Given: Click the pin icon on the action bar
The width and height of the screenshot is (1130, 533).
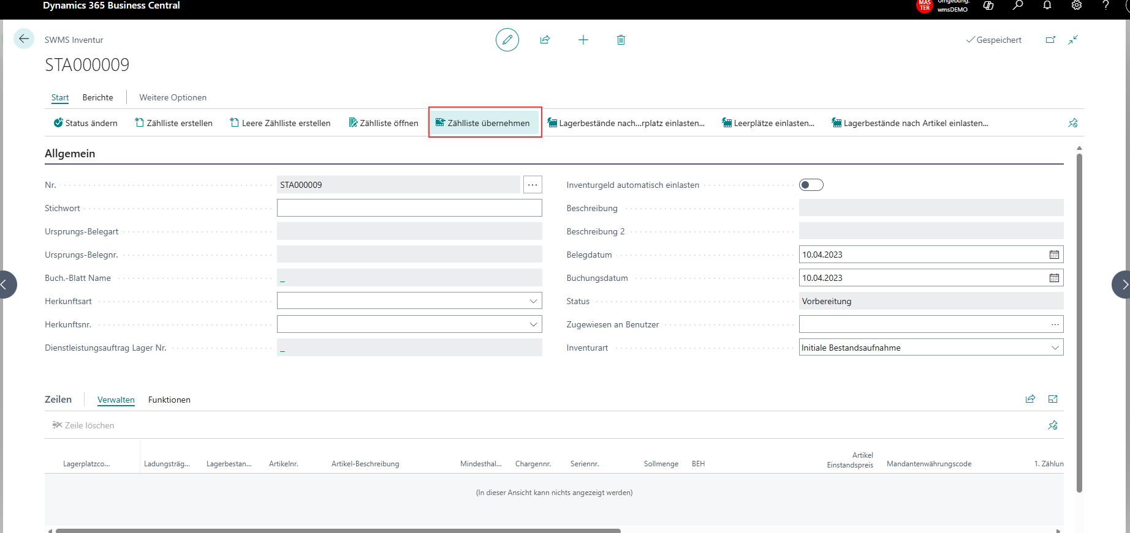Looking at the screenshot, I should click(1072, 123).
